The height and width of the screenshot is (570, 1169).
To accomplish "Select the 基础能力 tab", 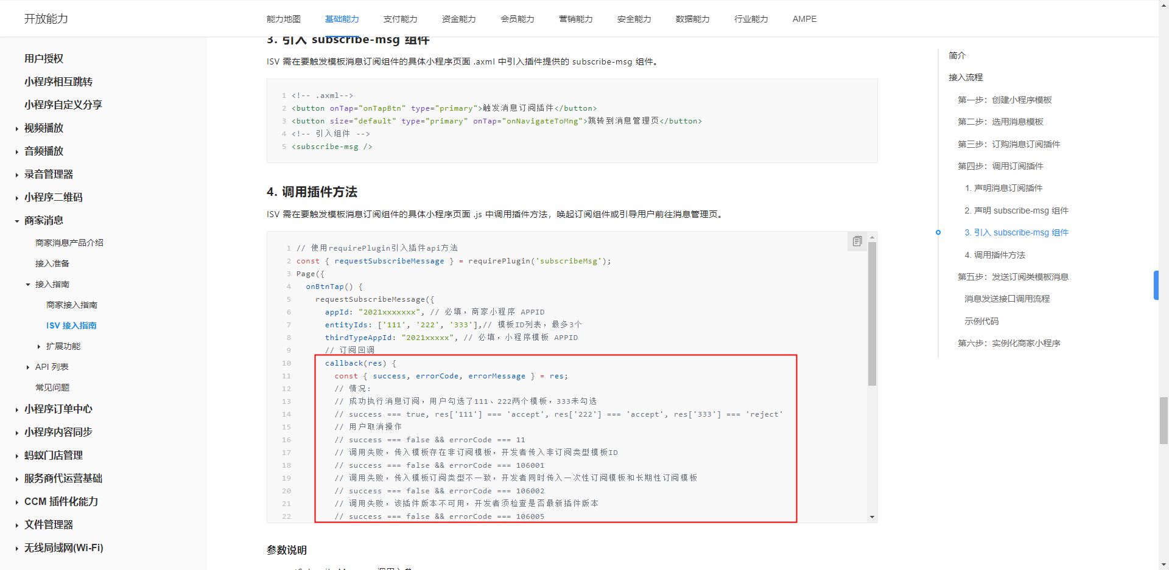I will [342, 19].
